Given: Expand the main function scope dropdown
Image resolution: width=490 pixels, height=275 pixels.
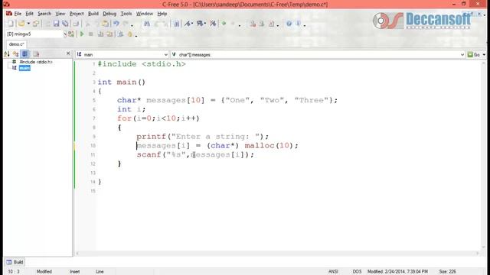Looking at the screenshot, I should [x=165, y=54].
